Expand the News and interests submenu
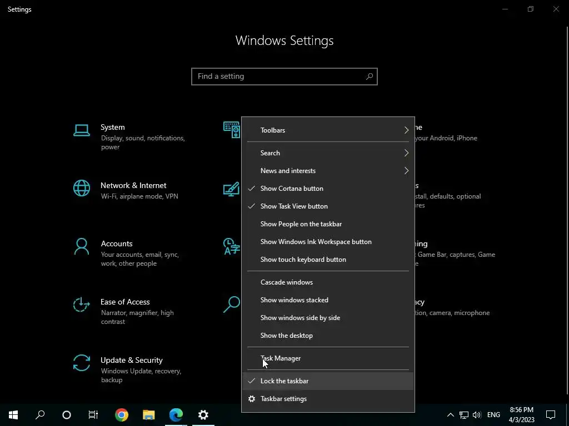Screen dimensions: 569x426 328,171
